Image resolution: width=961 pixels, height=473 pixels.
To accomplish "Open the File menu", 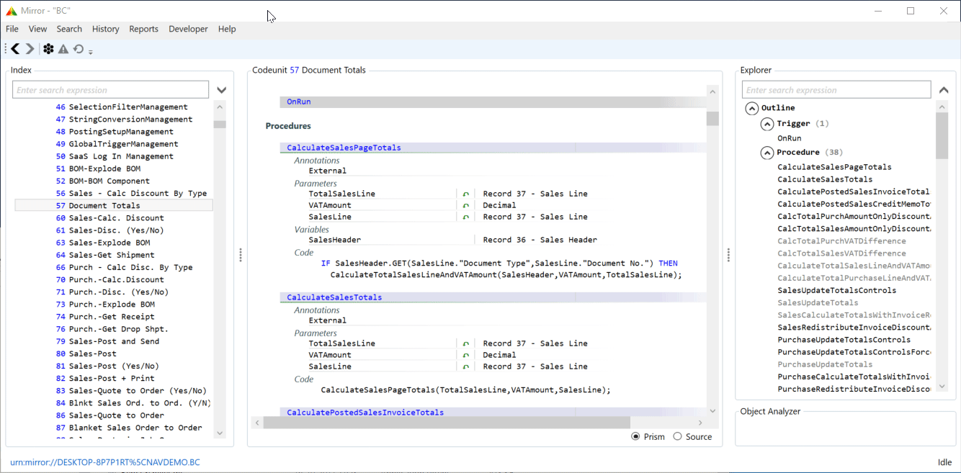I will 12,29.
